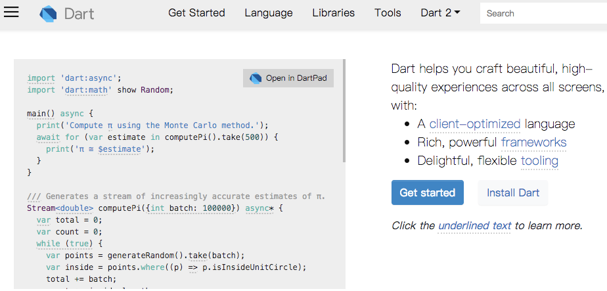Screen dimensions: 607x291
Task: Click '{int batch: 100000}' parameter in code
Action: 191,208
